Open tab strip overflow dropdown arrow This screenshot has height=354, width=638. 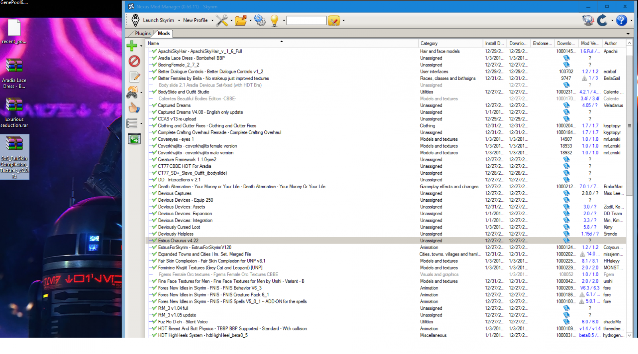pos(628,34)
